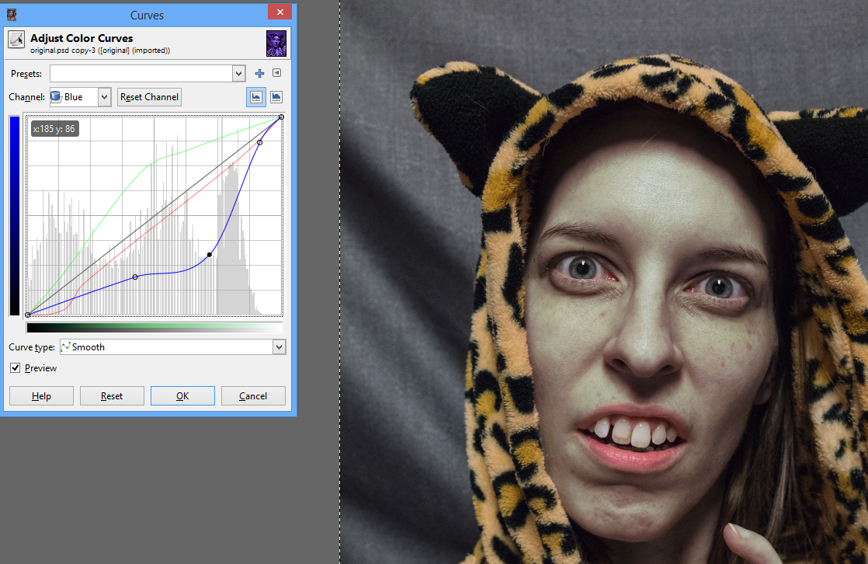
Task: Disable the Preview checkbox
Action: click(x=16, y=367)
